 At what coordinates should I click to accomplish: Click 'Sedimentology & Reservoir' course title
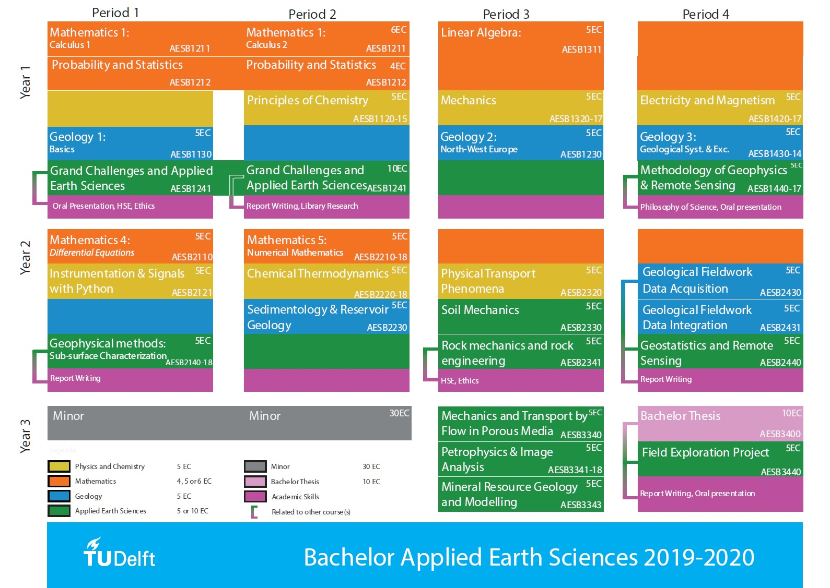318,309
